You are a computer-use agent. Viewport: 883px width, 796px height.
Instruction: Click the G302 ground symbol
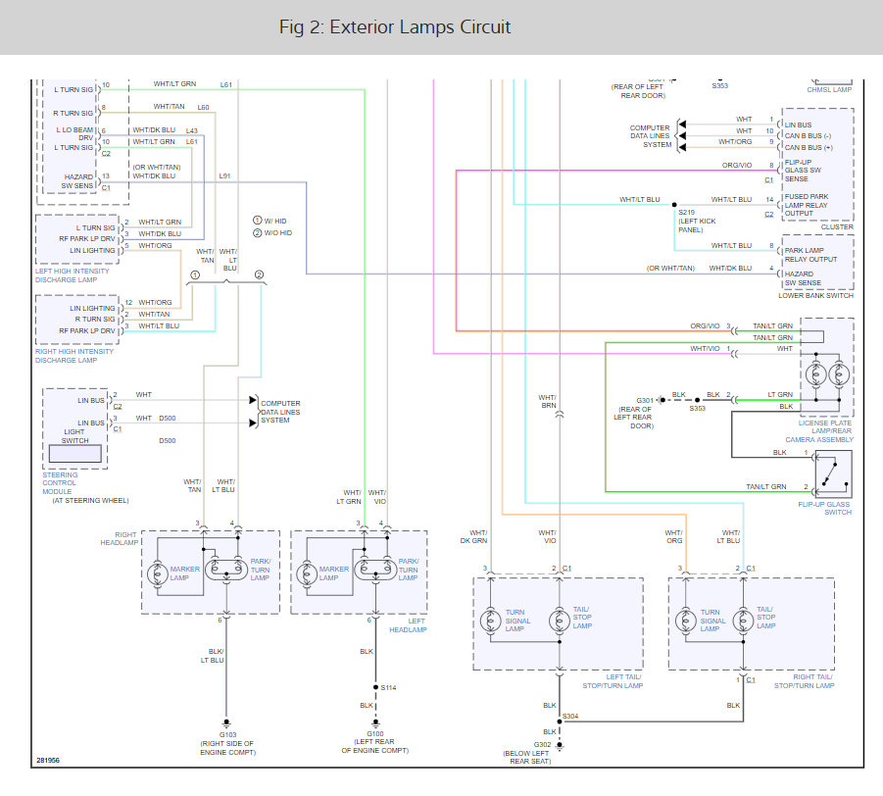(560, 745)
